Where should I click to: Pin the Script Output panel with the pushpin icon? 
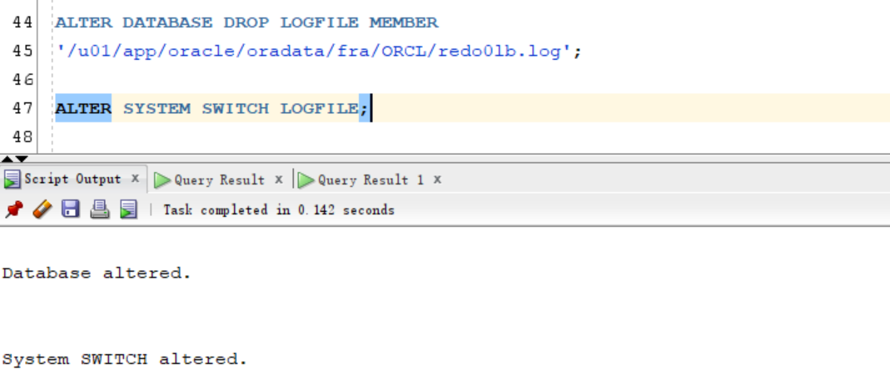tap(13, 209)
